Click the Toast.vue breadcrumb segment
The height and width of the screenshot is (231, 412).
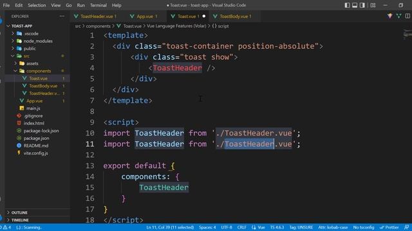pos(129,26)
